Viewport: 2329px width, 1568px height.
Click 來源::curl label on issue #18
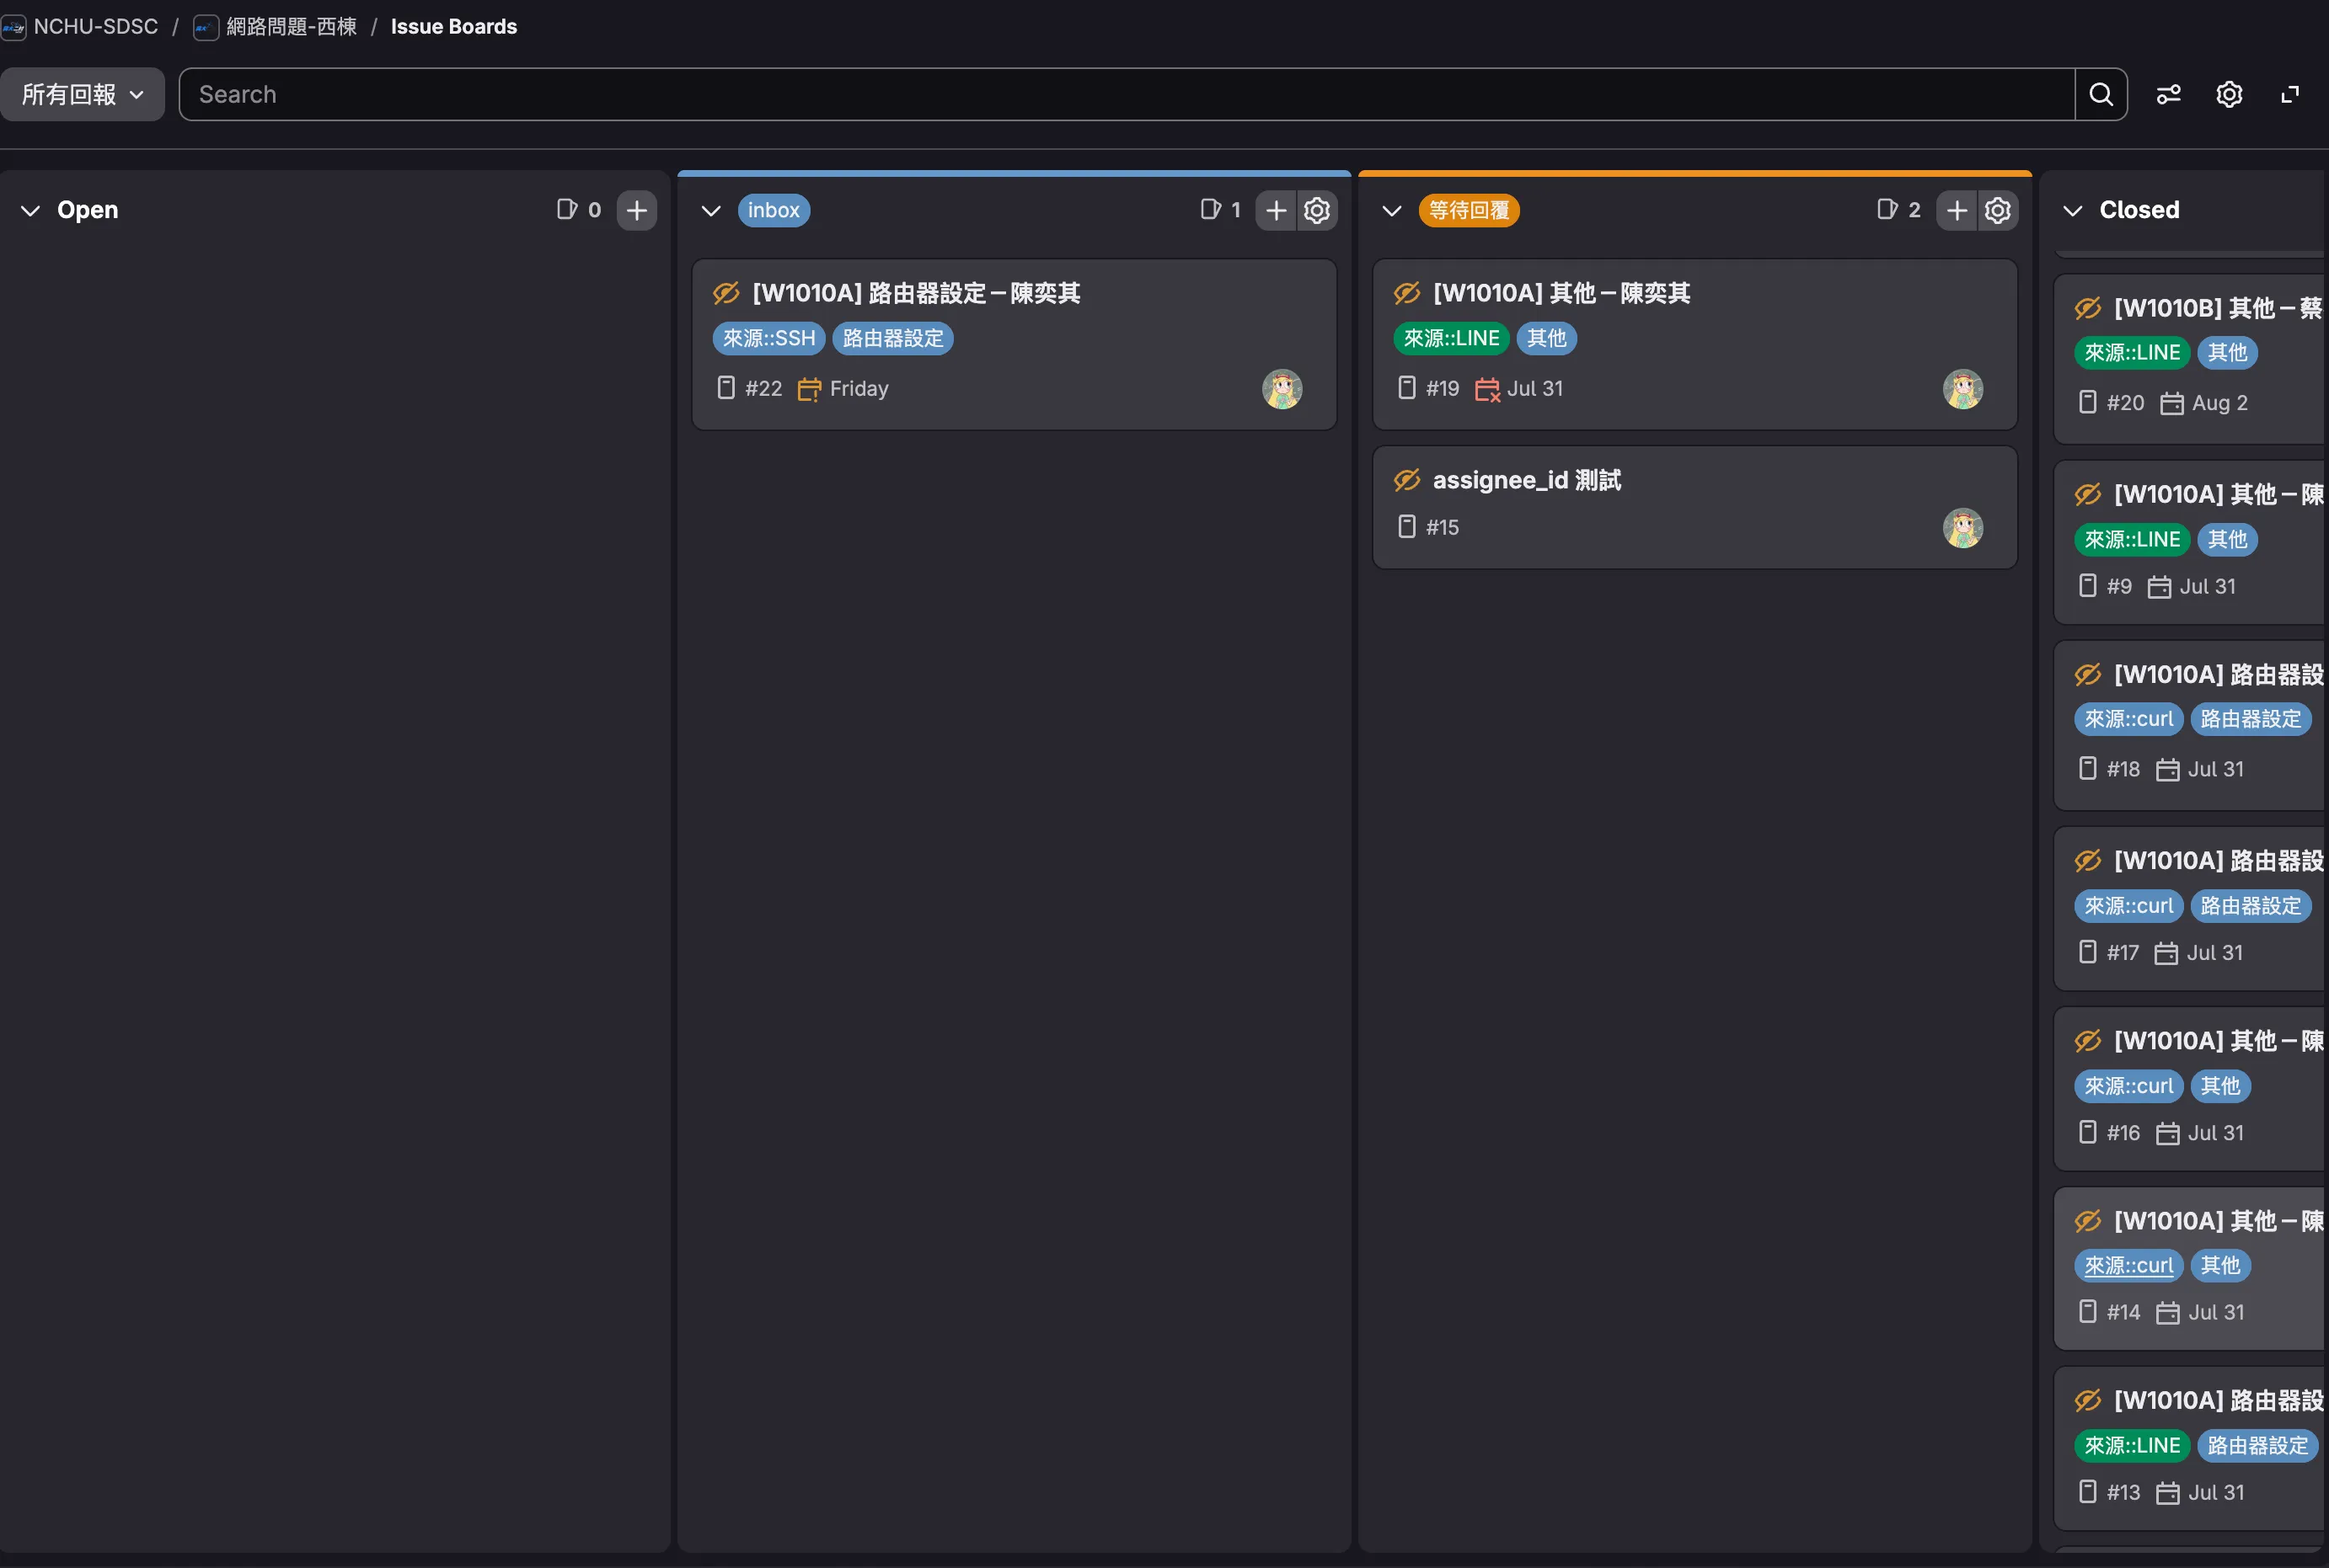[2129, 719]
